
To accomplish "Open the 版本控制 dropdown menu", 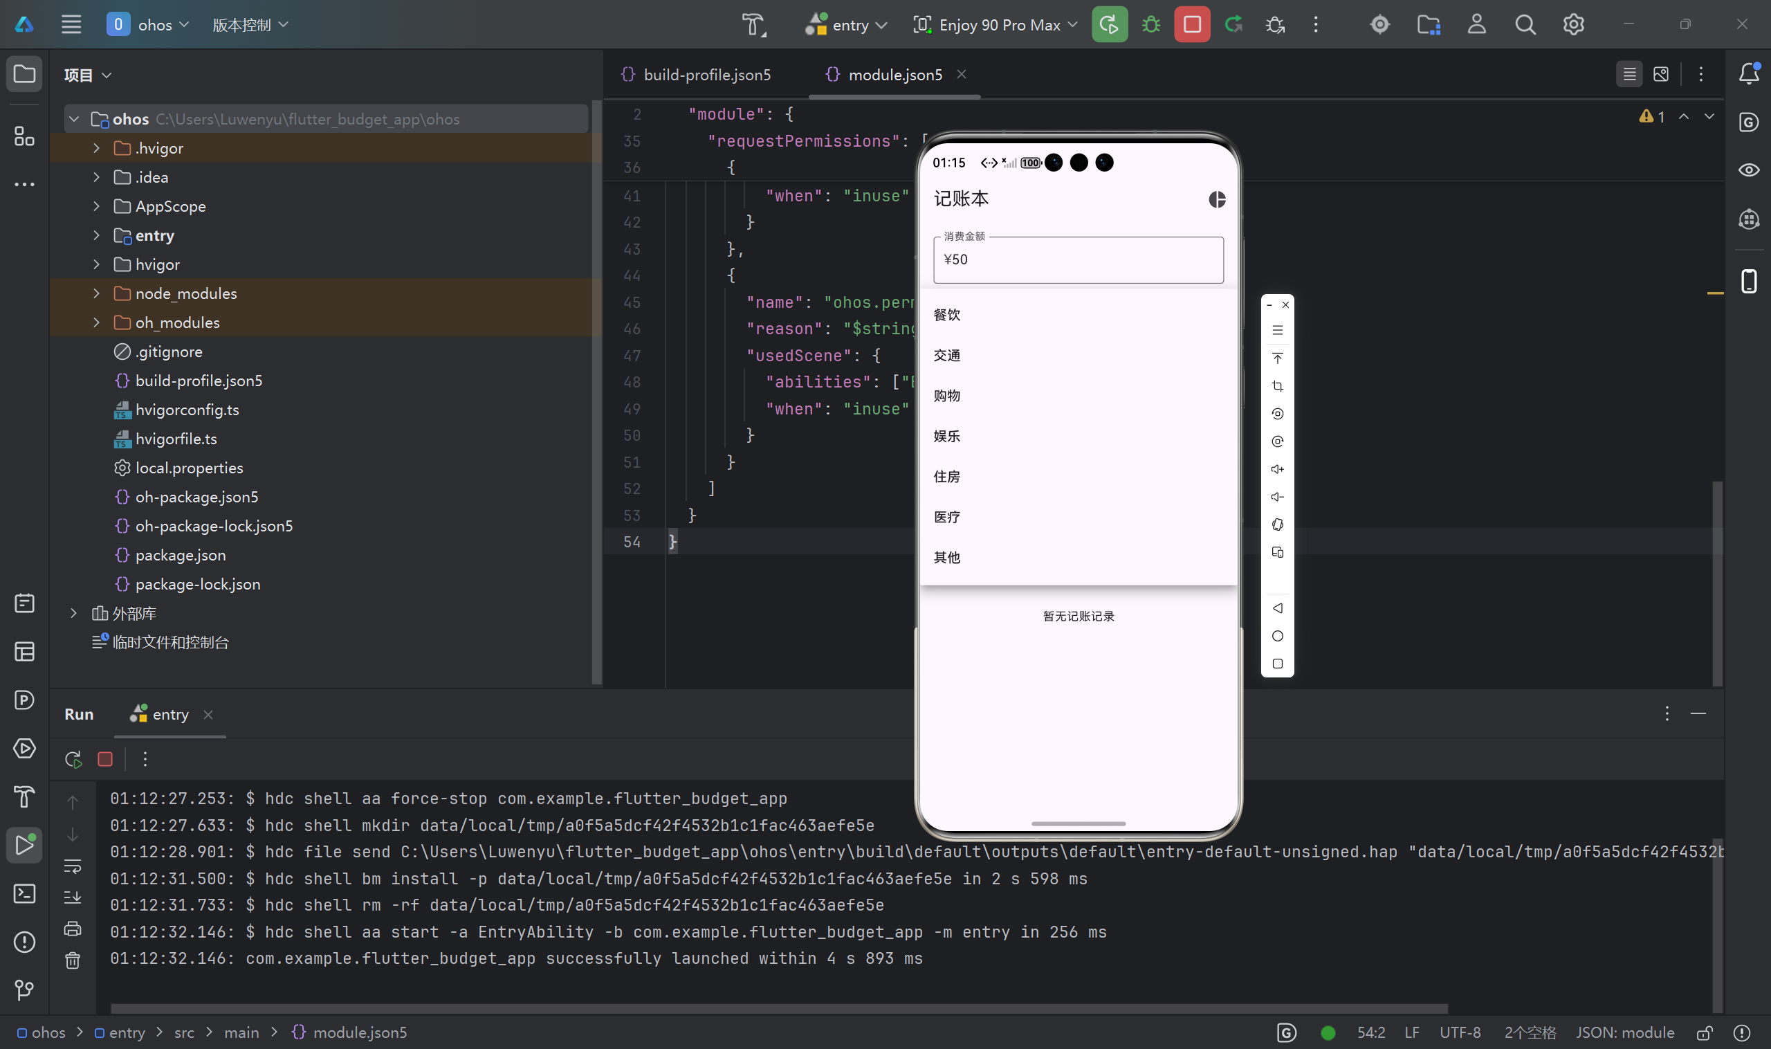I will point(250,25).
